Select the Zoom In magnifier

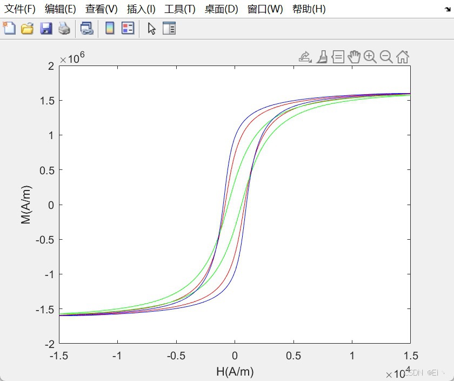tap(370, 57)
